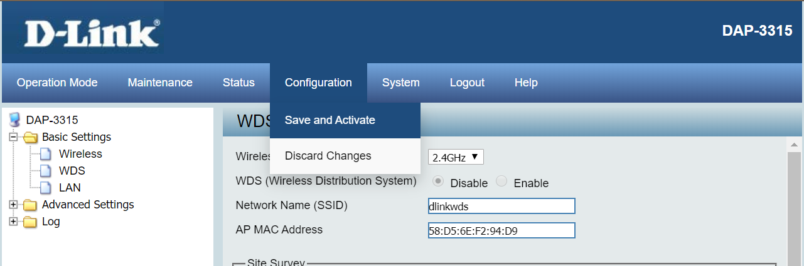Screen dimensions: 804x266
Task: Click the LAN page icon
Action: [45, 188]
